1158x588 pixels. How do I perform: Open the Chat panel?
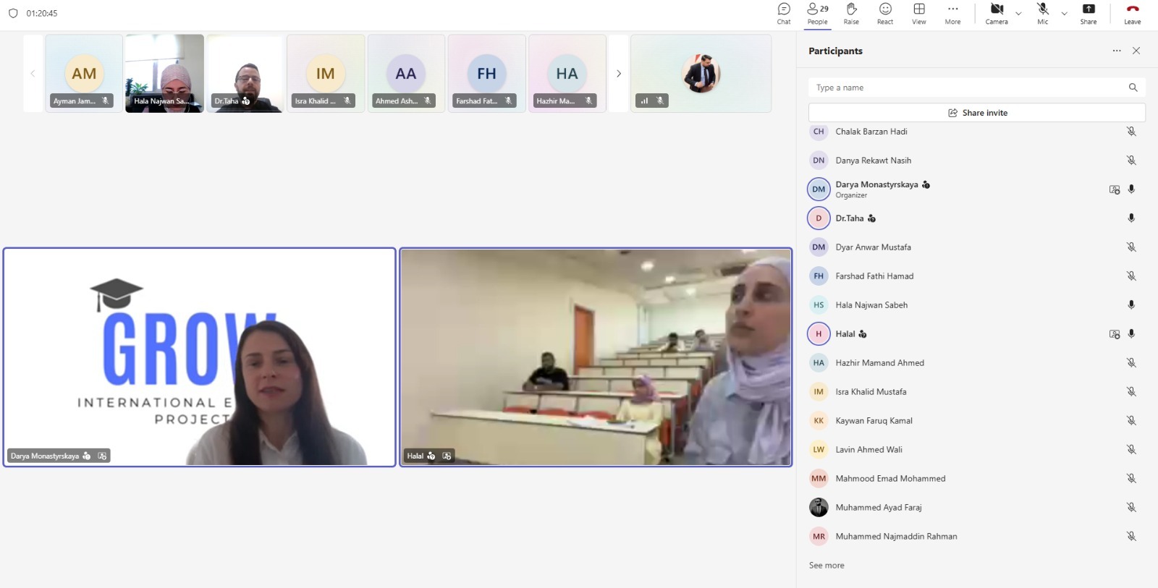pyautogui.click(x=784, y=13)
